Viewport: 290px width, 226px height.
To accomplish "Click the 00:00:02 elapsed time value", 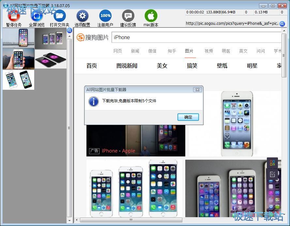I will (x=196, y=12).
